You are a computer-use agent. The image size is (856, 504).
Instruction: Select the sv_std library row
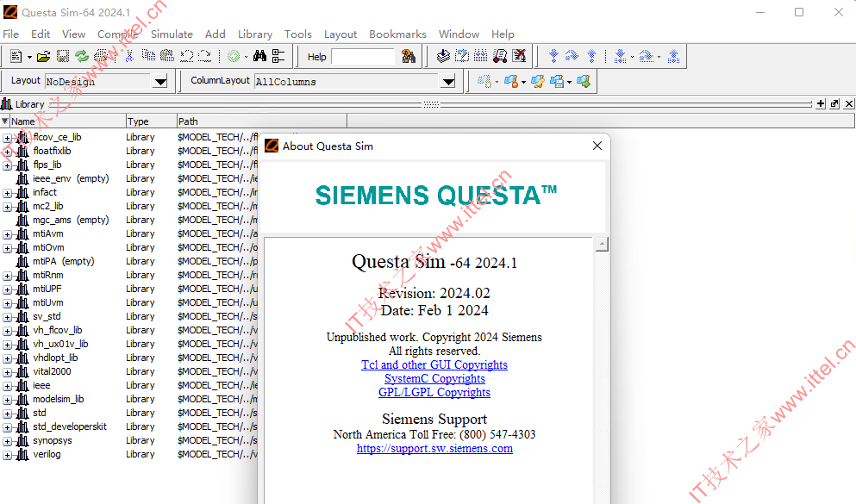click(47, 316)
